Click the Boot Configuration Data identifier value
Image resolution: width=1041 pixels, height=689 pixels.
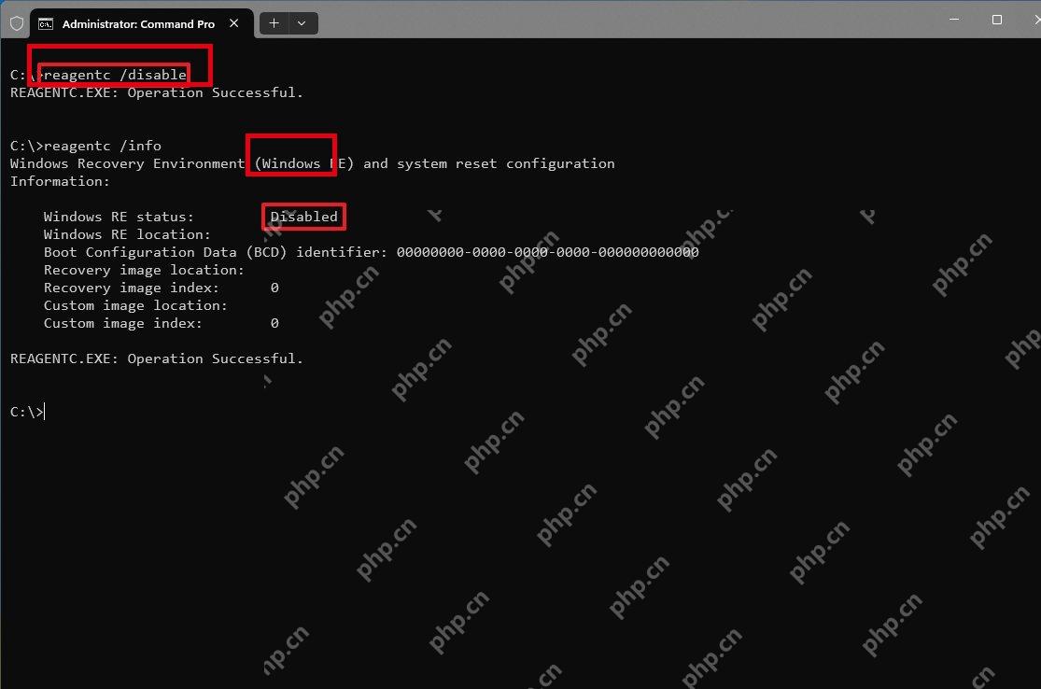(548, 252)
